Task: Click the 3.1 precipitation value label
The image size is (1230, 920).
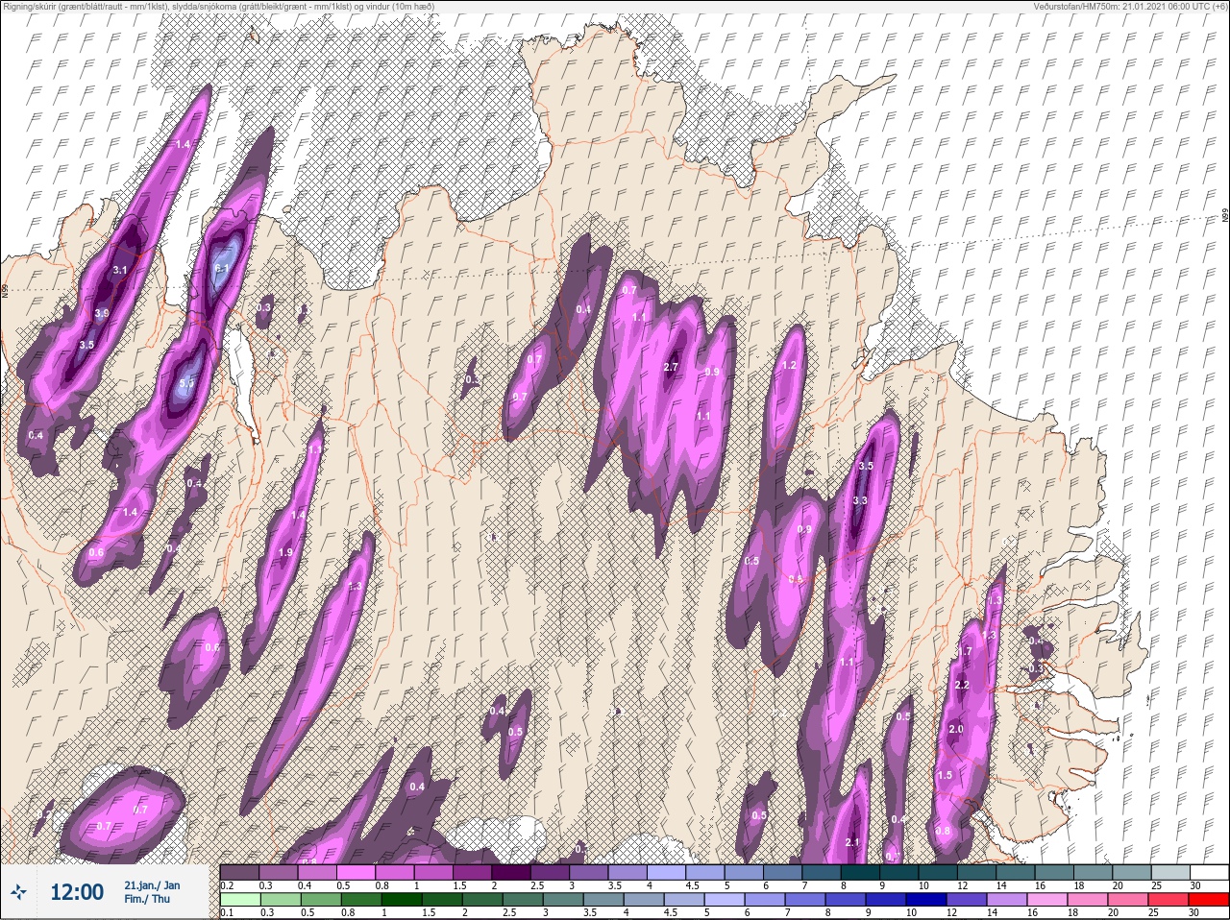Action: coord(120,271)
